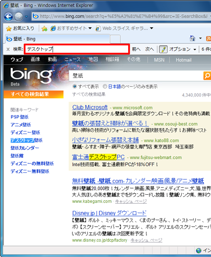Open 無料壁紙 -壁紙.com result link

click(x=138, y=181)
